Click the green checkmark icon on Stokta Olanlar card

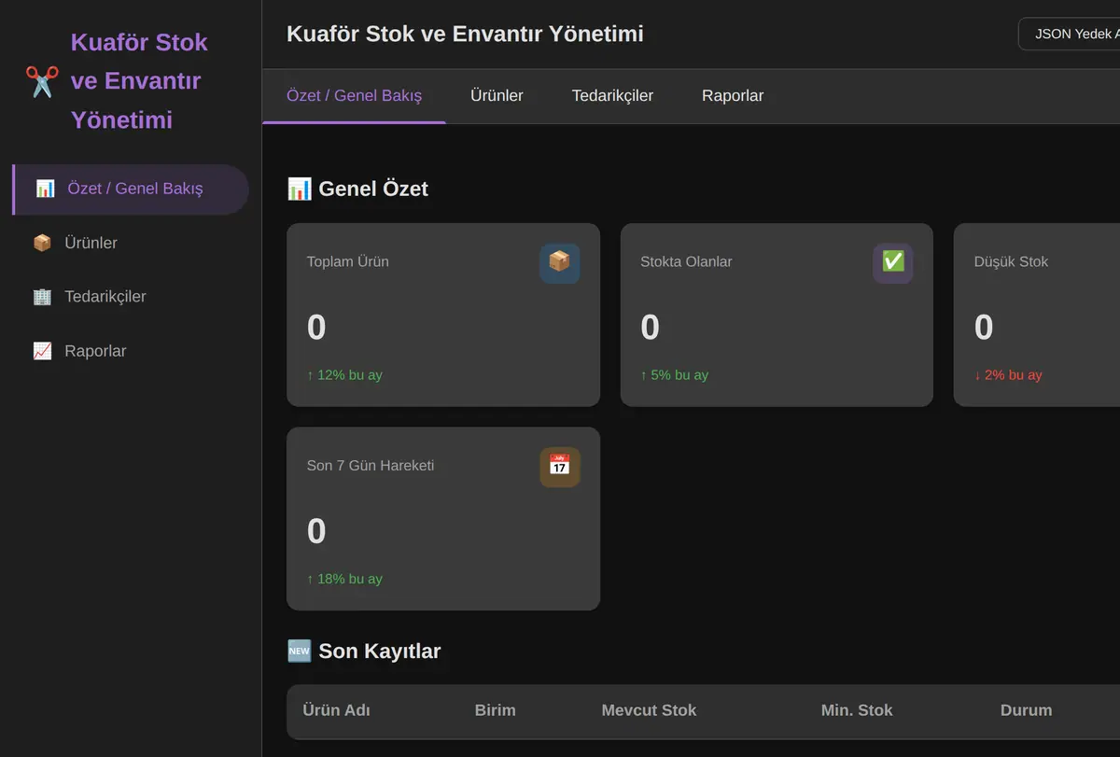[x=893, y=263]
